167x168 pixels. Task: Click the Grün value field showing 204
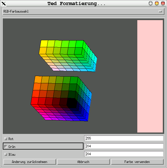[x=124, y=146]
